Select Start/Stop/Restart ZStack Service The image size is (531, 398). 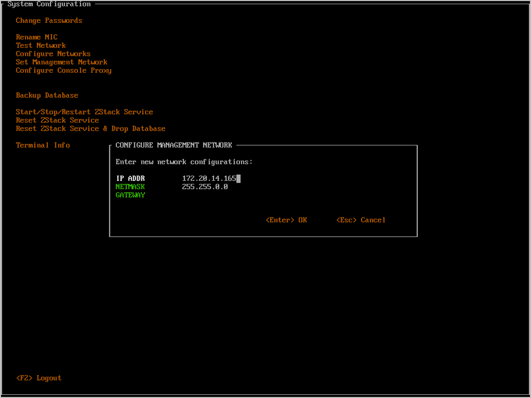click(x=84, y=112)
